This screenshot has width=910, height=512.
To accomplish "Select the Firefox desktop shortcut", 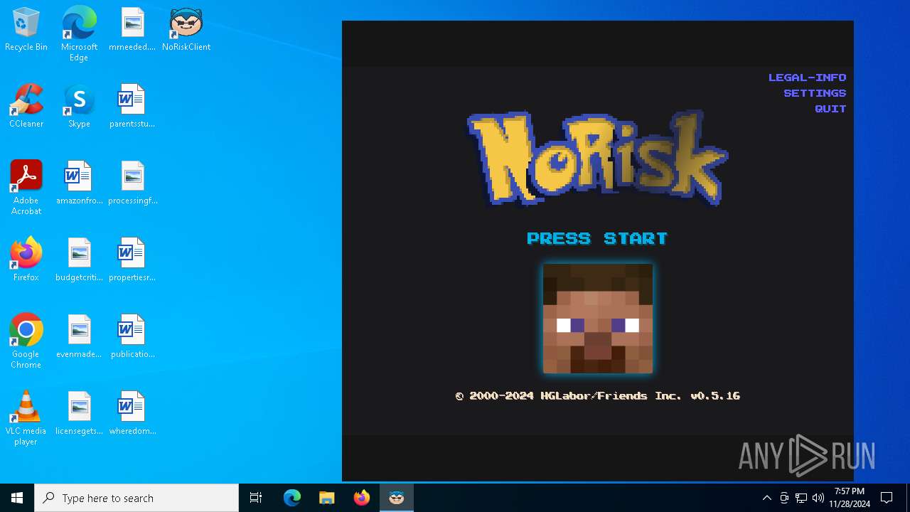I will pos(26,260).
